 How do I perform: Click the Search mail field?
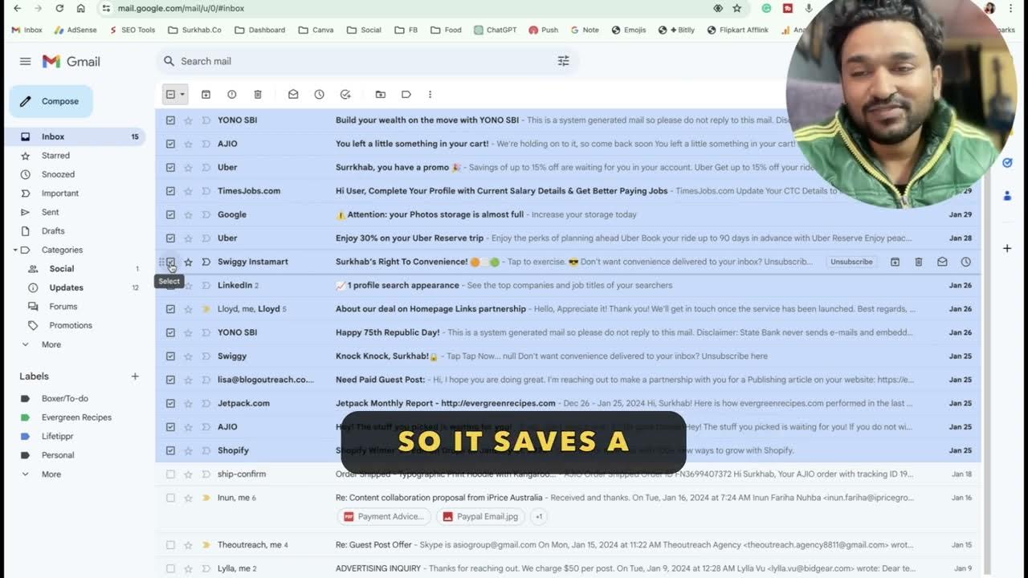coord(367,61)
